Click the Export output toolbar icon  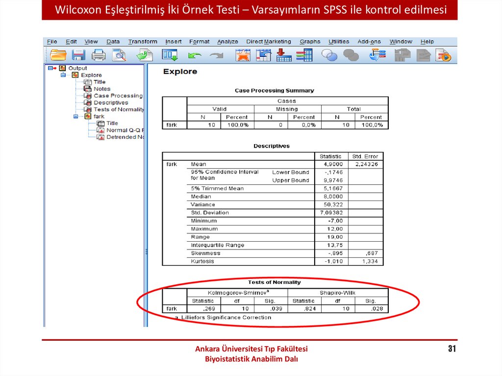(145, 55)
